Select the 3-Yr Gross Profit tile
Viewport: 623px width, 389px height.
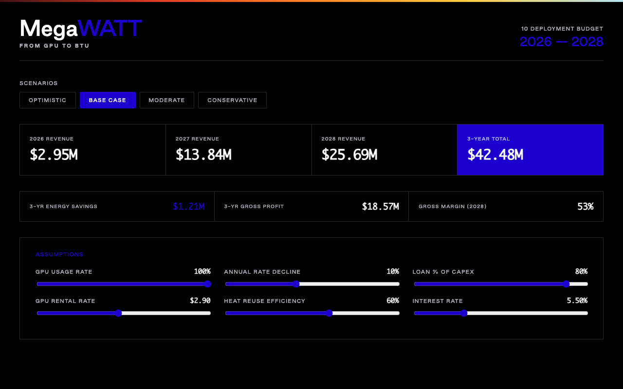pos(311,207)
